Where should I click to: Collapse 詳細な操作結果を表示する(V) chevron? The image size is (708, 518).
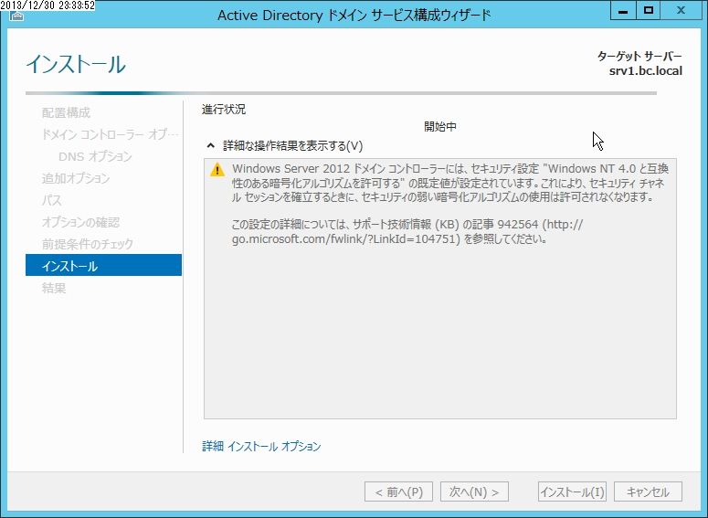point(210,145)
